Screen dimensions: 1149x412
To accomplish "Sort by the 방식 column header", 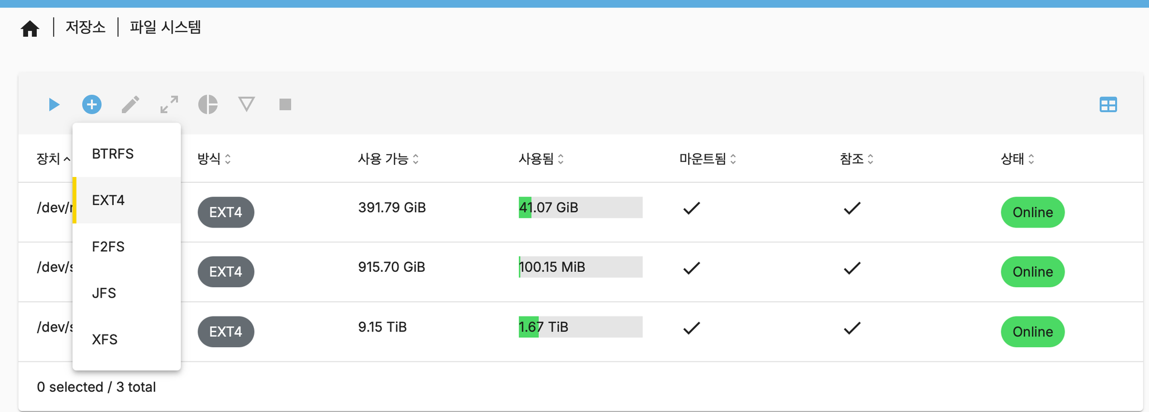I will (x=214, y=159).
